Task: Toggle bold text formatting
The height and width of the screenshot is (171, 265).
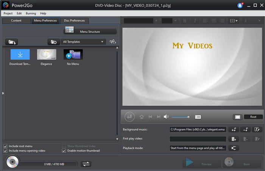Action: pyautogui.click(x=185, y=21)
